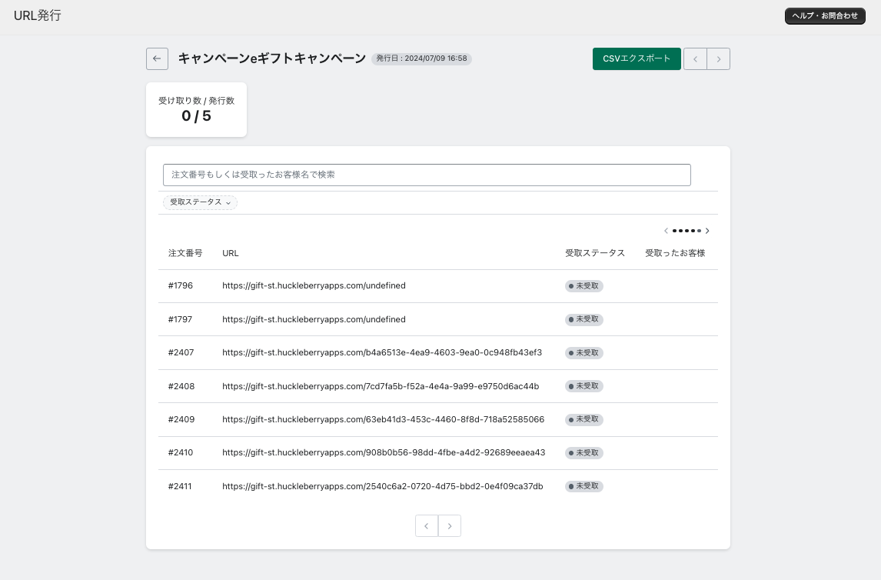Click the back arrow button beside campaign title

click(x=157, y=58)
